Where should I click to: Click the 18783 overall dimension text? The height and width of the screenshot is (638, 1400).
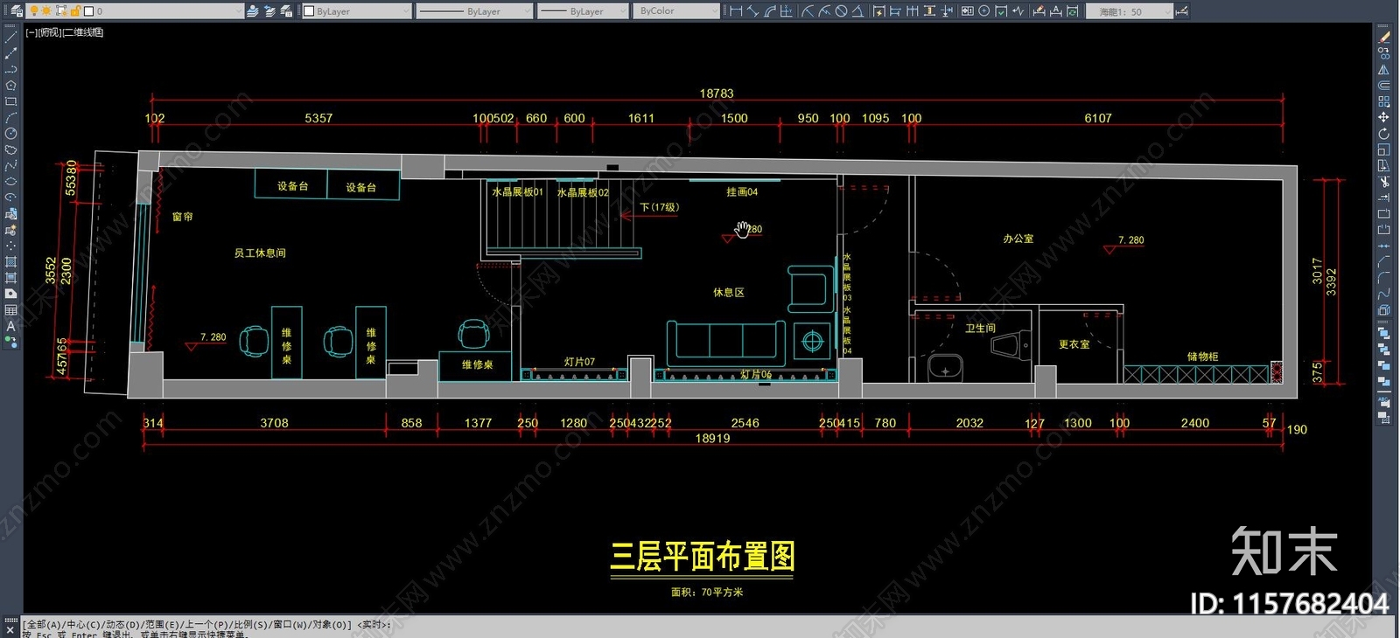coord(717,94)
